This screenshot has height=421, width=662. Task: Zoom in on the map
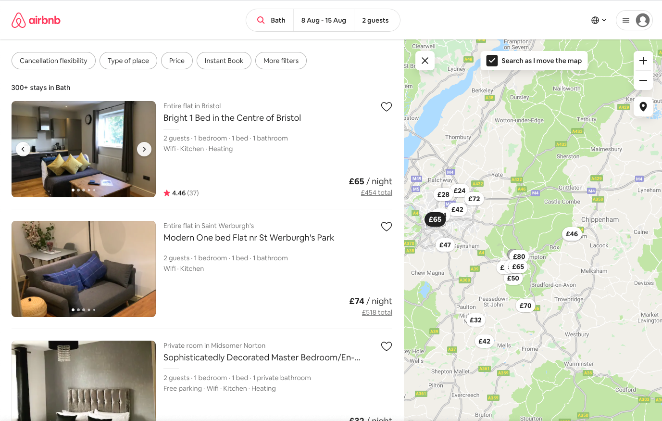[643, 61]
